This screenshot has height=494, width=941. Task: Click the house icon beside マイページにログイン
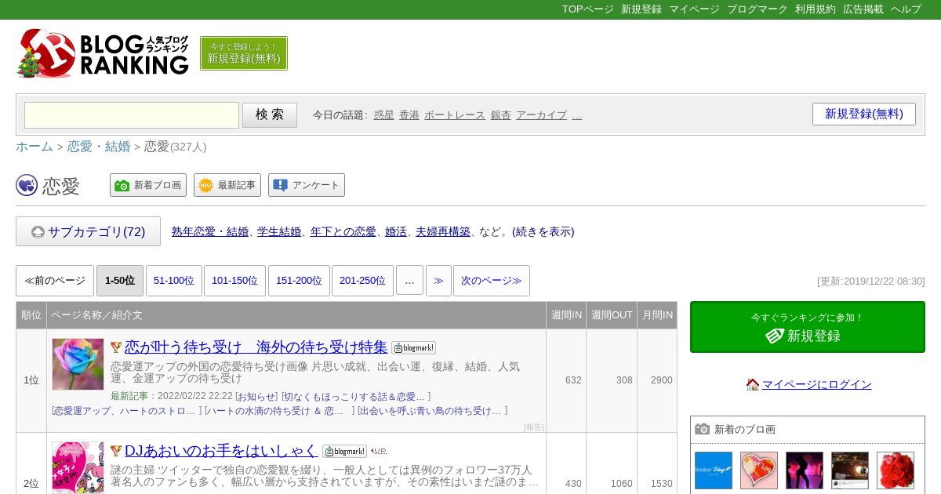click(x=753, y=384)
